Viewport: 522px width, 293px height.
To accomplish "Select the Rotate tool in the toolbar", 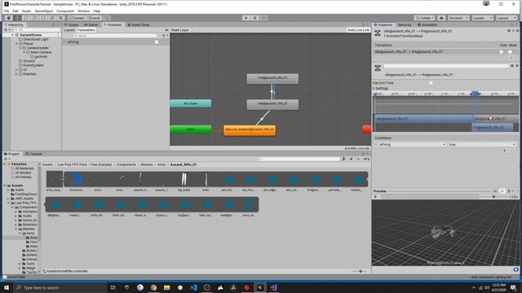I will click(26, 18).
